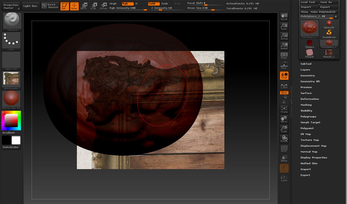Click the color picker square
This screenshot has width=347, height=204.
(x=11, y=121)
